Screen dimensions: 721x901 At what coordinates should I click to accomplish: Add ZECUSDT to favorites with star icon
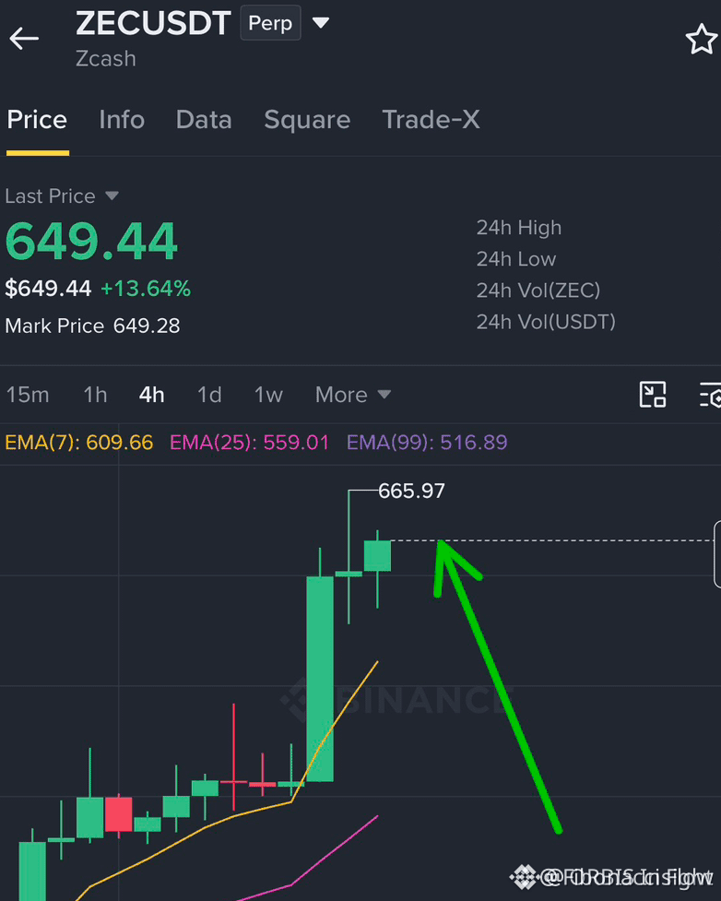[702, 39]
